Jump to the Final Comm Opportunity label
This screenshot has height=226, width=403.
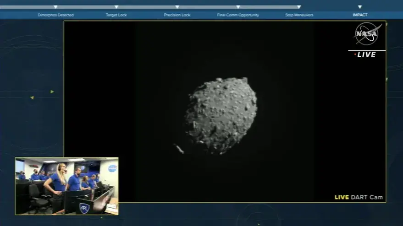pos(238,15)
